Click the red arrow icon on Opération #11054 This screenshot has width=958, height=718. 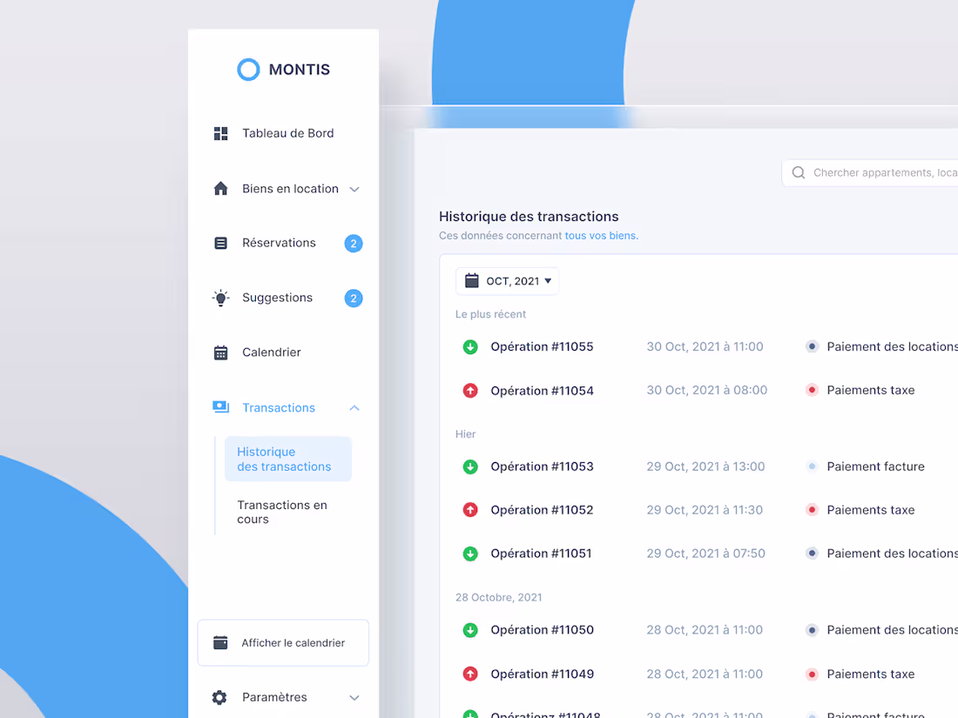(470, 391)
